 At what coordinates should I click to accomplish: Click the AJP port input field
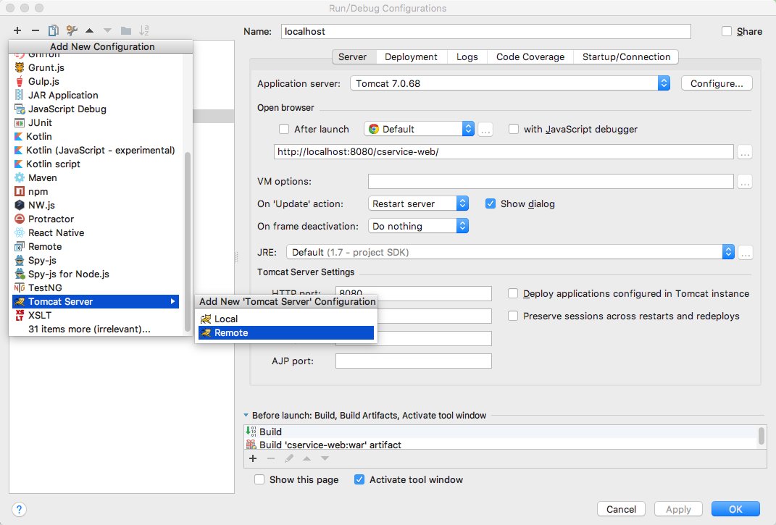413,361
